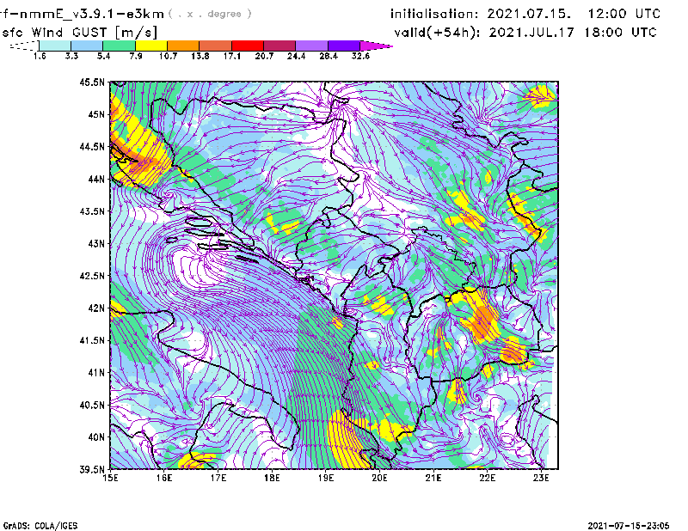Click the 40.5N latitude label
Image resolution: width=688 pixels, height=531 pixels.
[92, 405]
